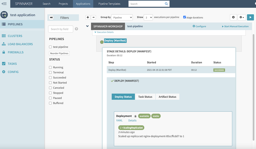The image size is (256, 149).
Task: Check the Buffered status filter
Action: click(50, 103)
